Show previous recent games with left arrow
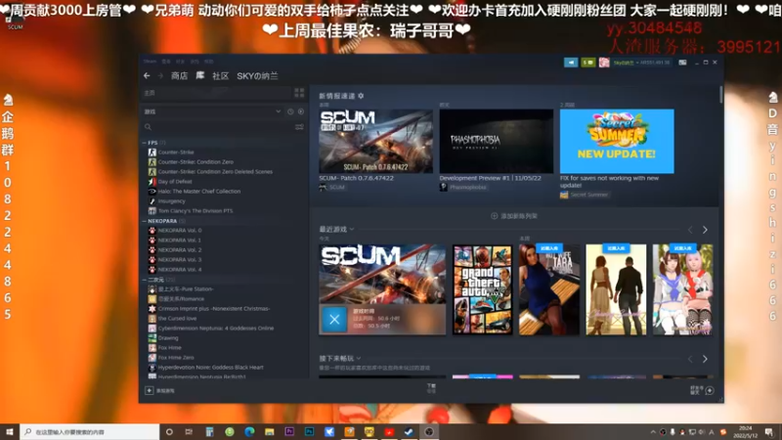The height and width of the screenshot is (440, 782). pyautogui.click(x=690, y=230)
